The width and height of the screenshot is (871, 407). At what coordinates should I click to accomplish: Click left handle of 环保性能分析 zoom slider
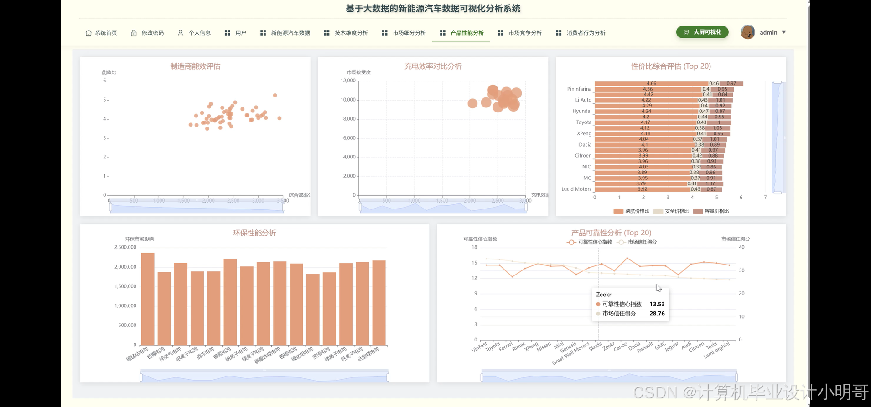point(141,377)
